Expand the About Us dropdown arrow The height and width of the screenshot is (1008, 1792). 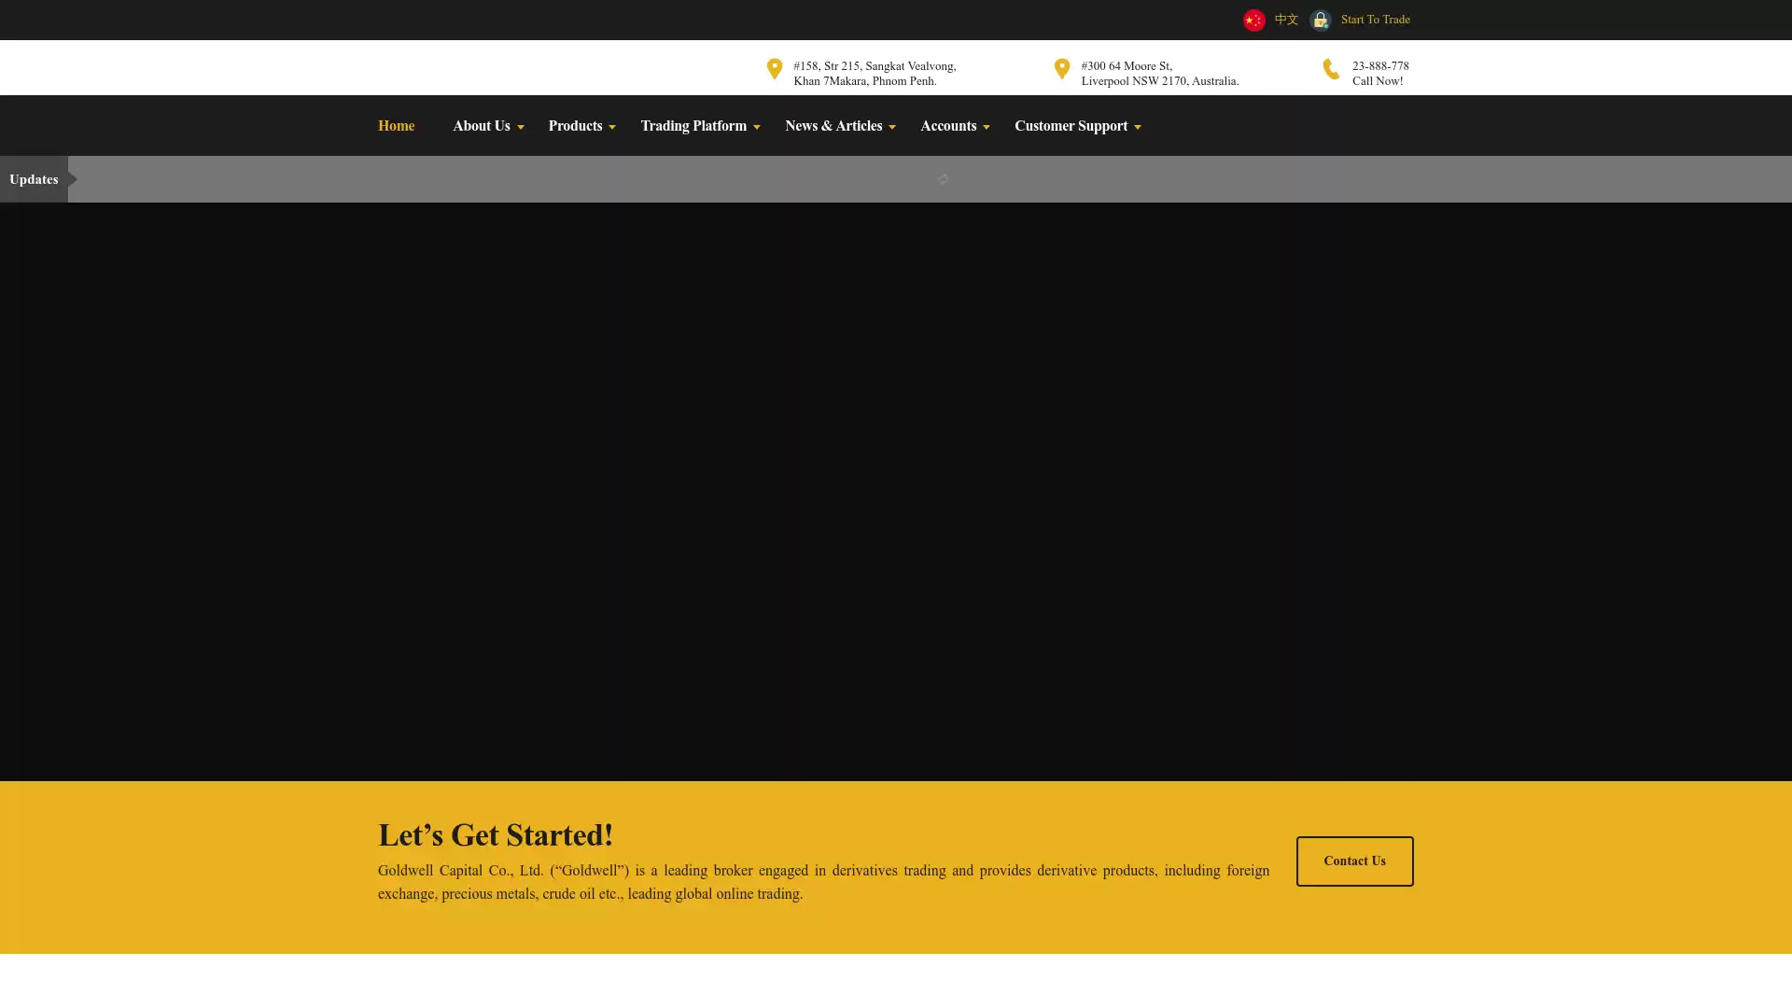point(521,127)
